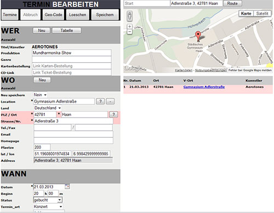Click the Abbruch button
This screenshot has height=213, width=274.
(x=30, y=15)
